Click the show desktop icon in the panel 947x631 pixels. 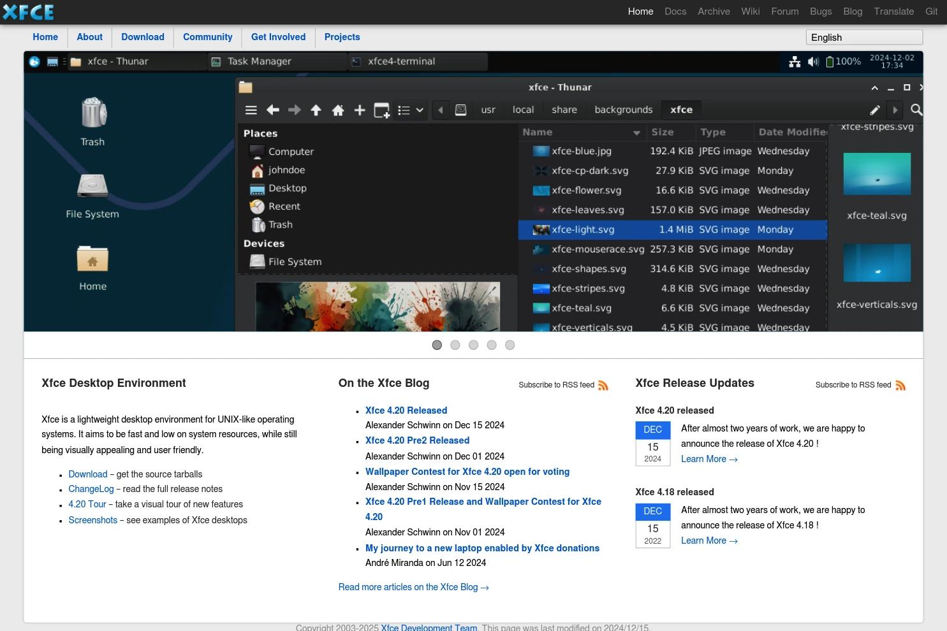53,61
